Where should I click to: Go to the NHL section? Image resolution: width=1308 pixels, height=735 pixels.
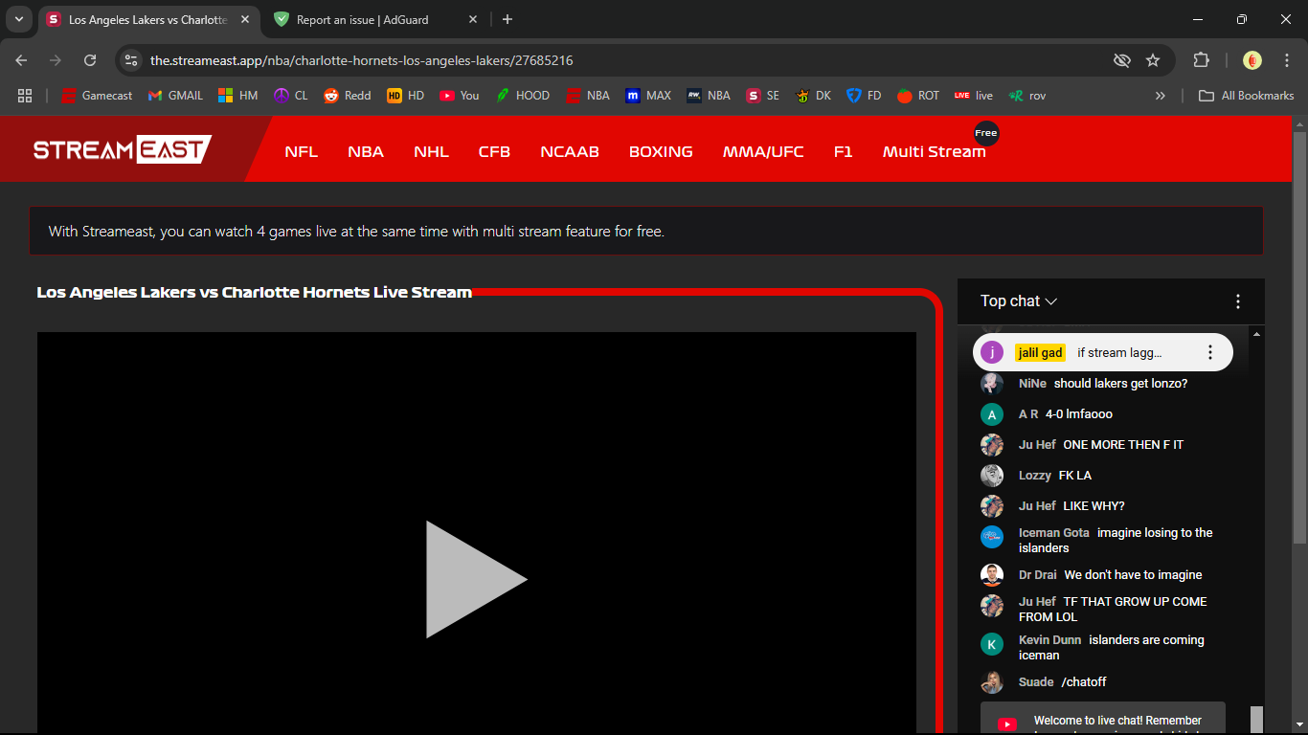431,151
